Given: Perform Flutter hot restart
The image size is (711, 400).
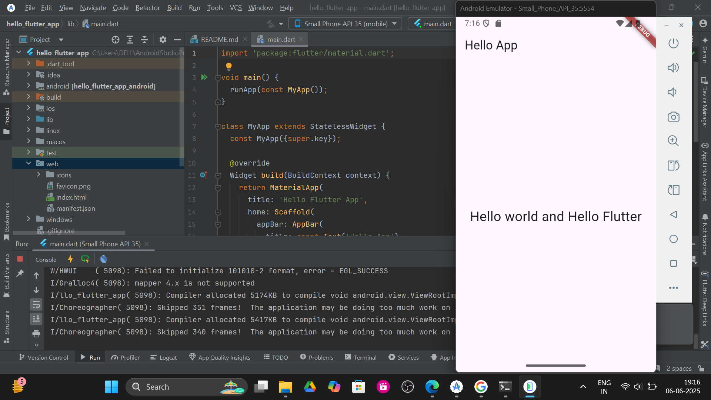Looking at the screenshot, I should (85, 259).
